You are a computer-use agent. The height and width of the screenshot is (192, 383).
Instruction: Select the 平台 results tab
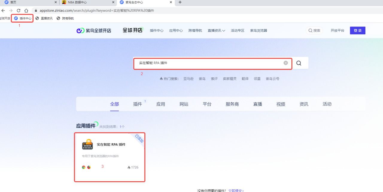tap(207, 104)
